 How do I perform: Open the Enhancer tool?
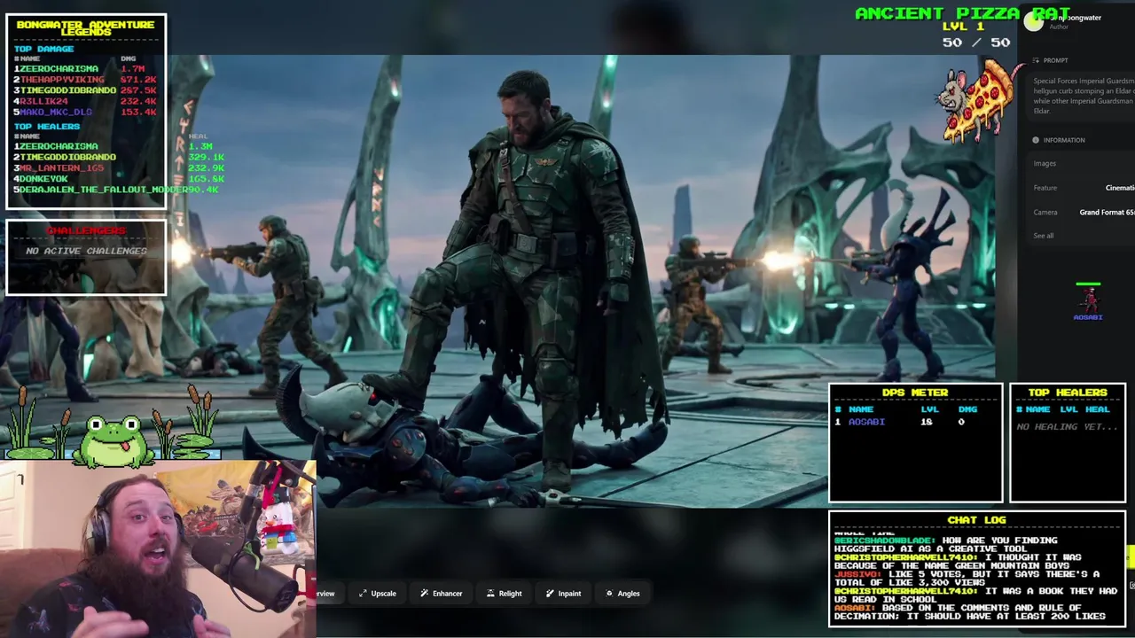coord(442,594)
